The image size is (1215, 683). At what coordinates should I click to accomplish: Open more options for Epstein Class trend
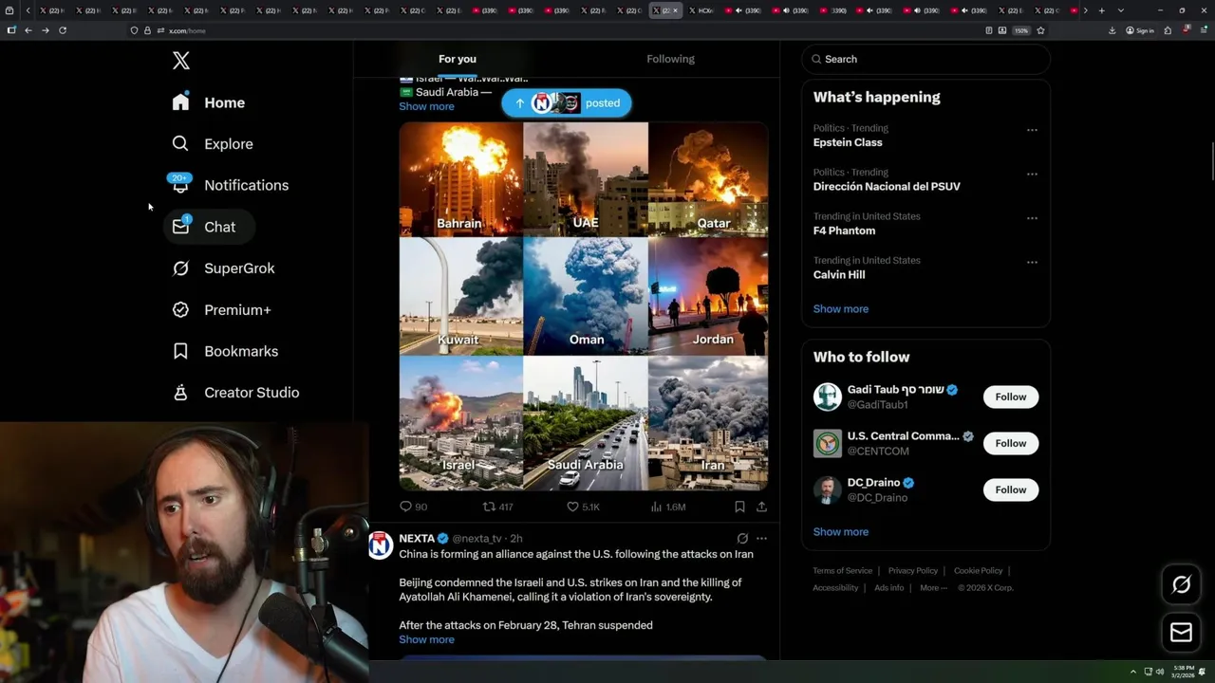tap(1032, 130)
